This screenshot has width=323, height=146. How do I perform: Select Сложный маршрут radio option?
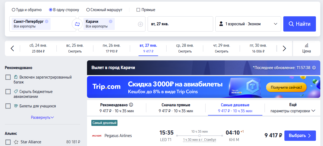[88, 10]
